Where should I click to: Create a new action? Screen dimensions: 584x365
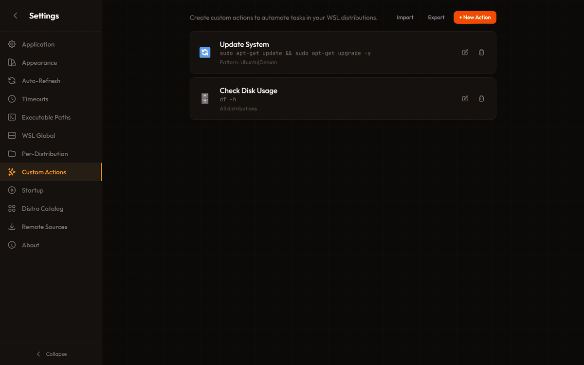[x=474, y=17]
